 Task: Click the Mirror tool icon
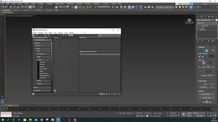[113, 7]
